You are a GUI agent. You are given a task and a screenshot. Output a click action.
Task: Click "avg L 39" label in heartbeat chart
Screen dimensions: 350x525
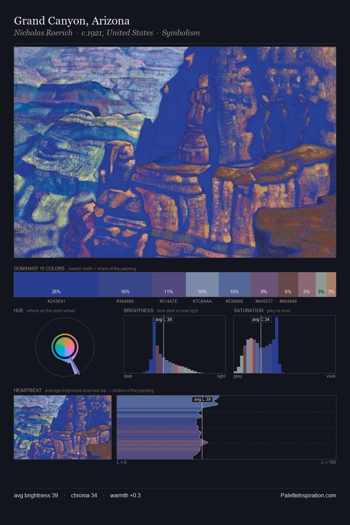point(202,399)
